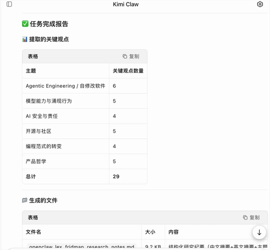Click the AI 安全与责任 row cell
Screen dimensions: 270x250
[x=41, y=116]
